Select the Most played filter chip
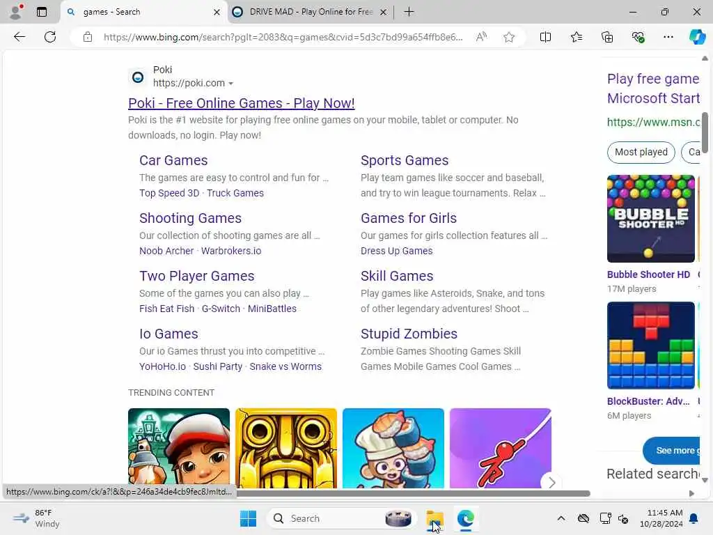Viewport: 713px width, 535px height. 641,153
